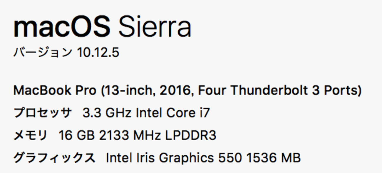Click the 1536 MB graphics memory value

tap(273, 158)
